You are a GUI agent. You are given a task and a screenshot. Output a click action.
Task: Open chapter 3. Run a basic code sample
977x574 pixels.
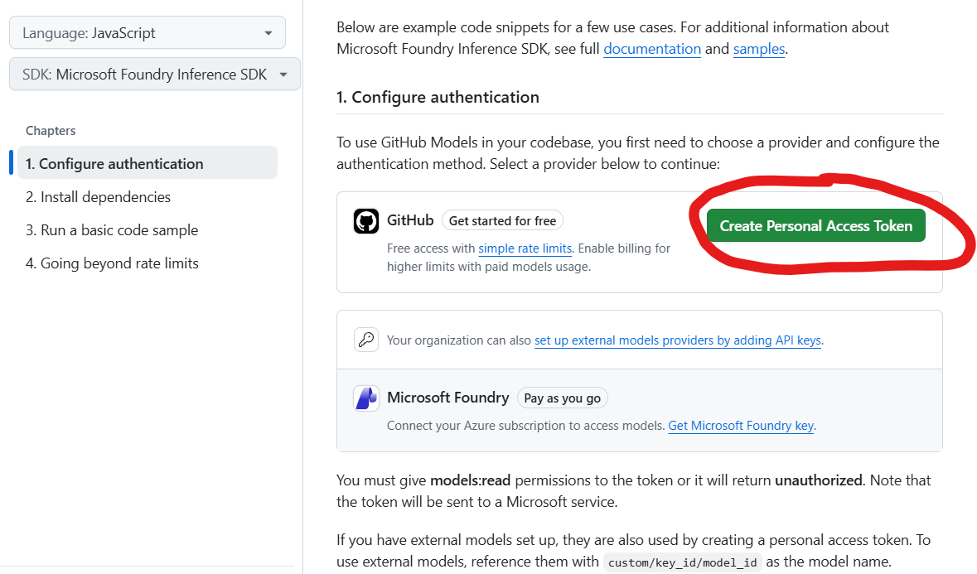tap(112, 229)
